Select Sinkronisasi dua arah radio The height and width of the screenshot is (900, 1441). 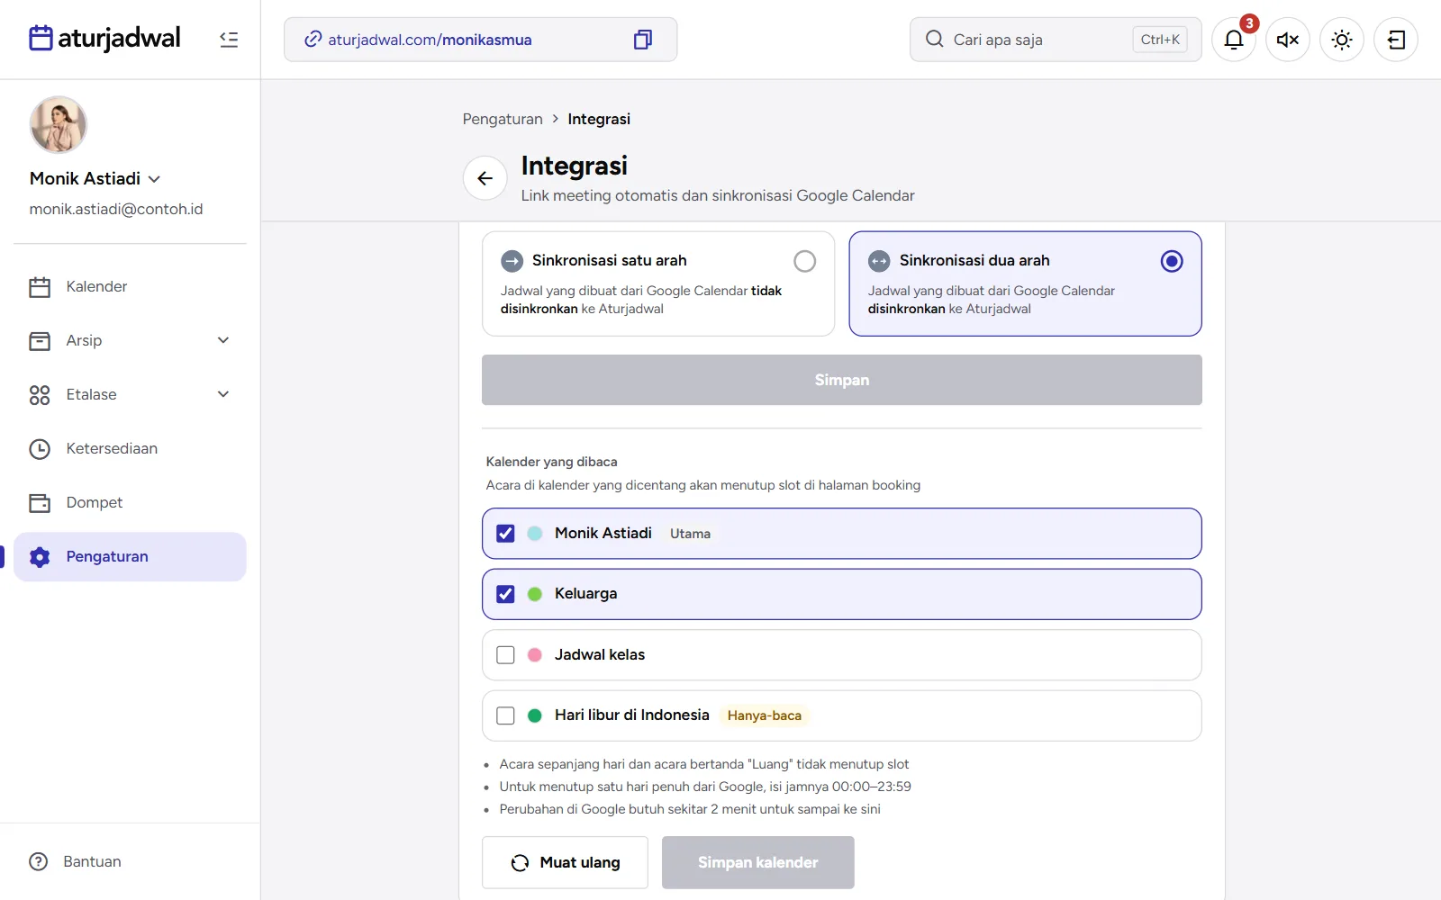pos(1172,261)
